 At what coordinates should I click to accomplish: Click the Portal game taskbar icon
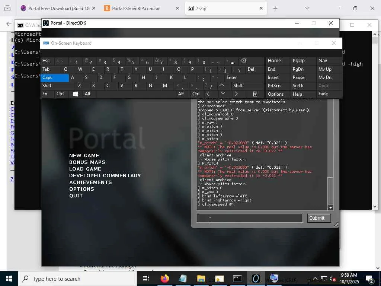[256, 279]
